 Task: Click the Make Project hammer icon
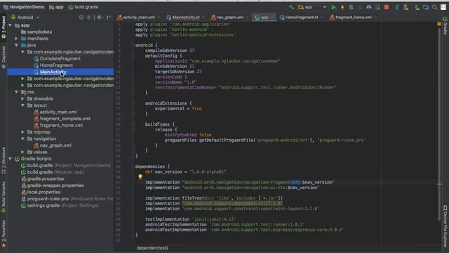[292, 7]
